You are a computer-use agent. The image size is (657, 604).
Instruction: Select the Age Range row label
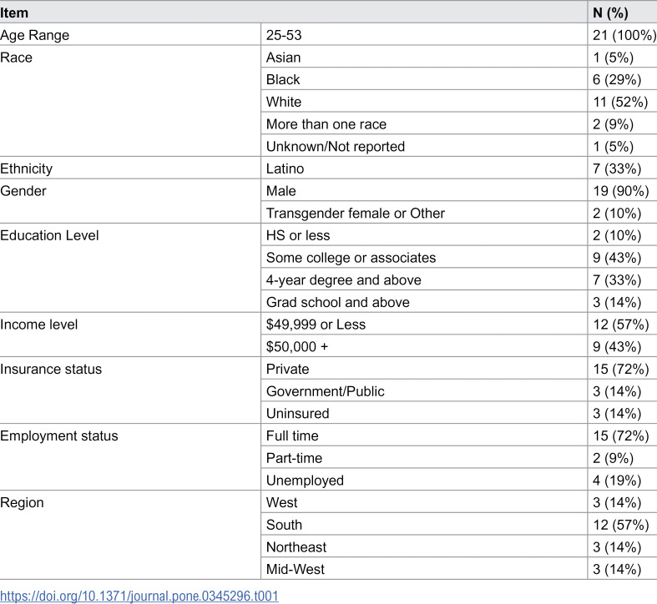pos(35,35)
